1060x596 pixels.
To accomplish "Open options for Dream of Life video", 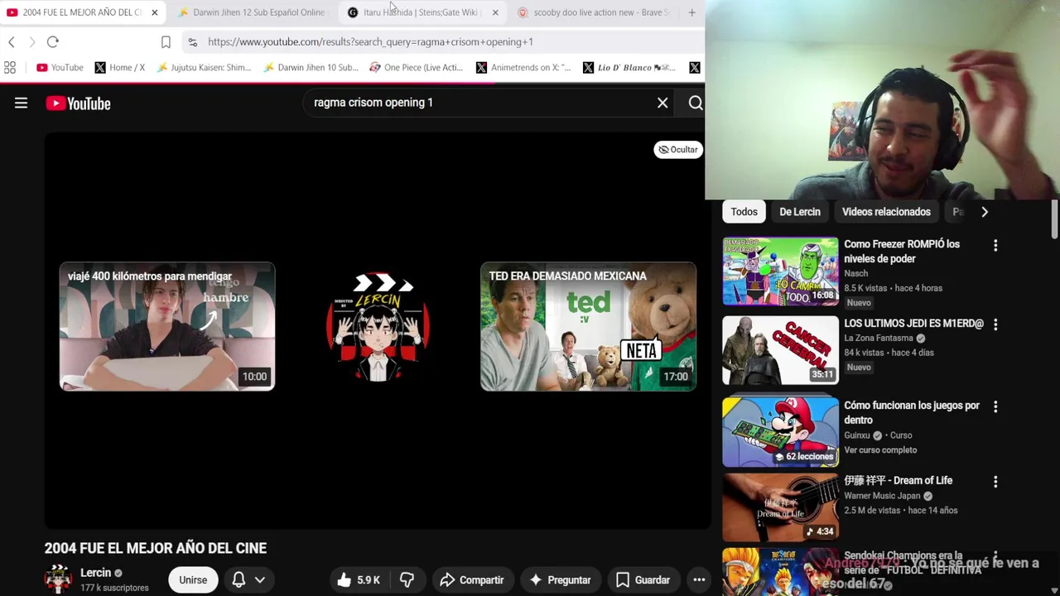I will pyautogui.click(x=995, y=481).
